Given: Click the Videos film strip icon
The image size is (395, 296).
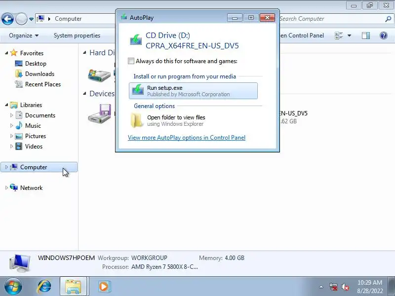Looking at the screenshot, I should 19,146.
